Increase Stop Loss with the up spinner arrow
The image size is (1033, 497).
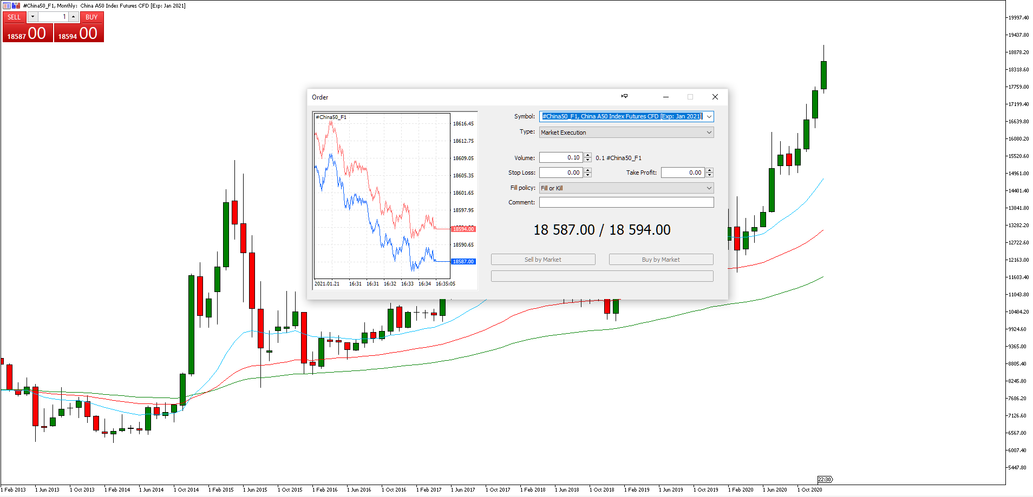[587, 170]
